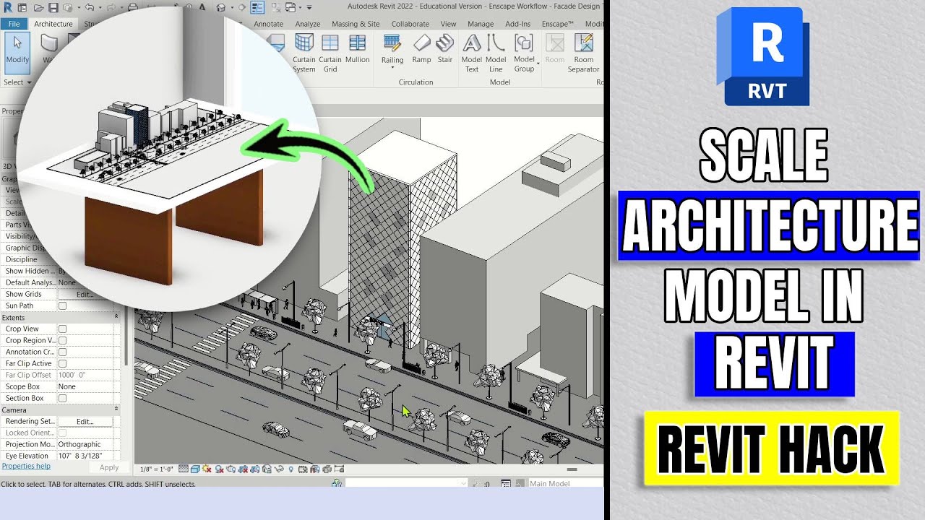Viewport: 925px width, 520px height.
Task: Click the Model Line tool
Action: point(496,53)
